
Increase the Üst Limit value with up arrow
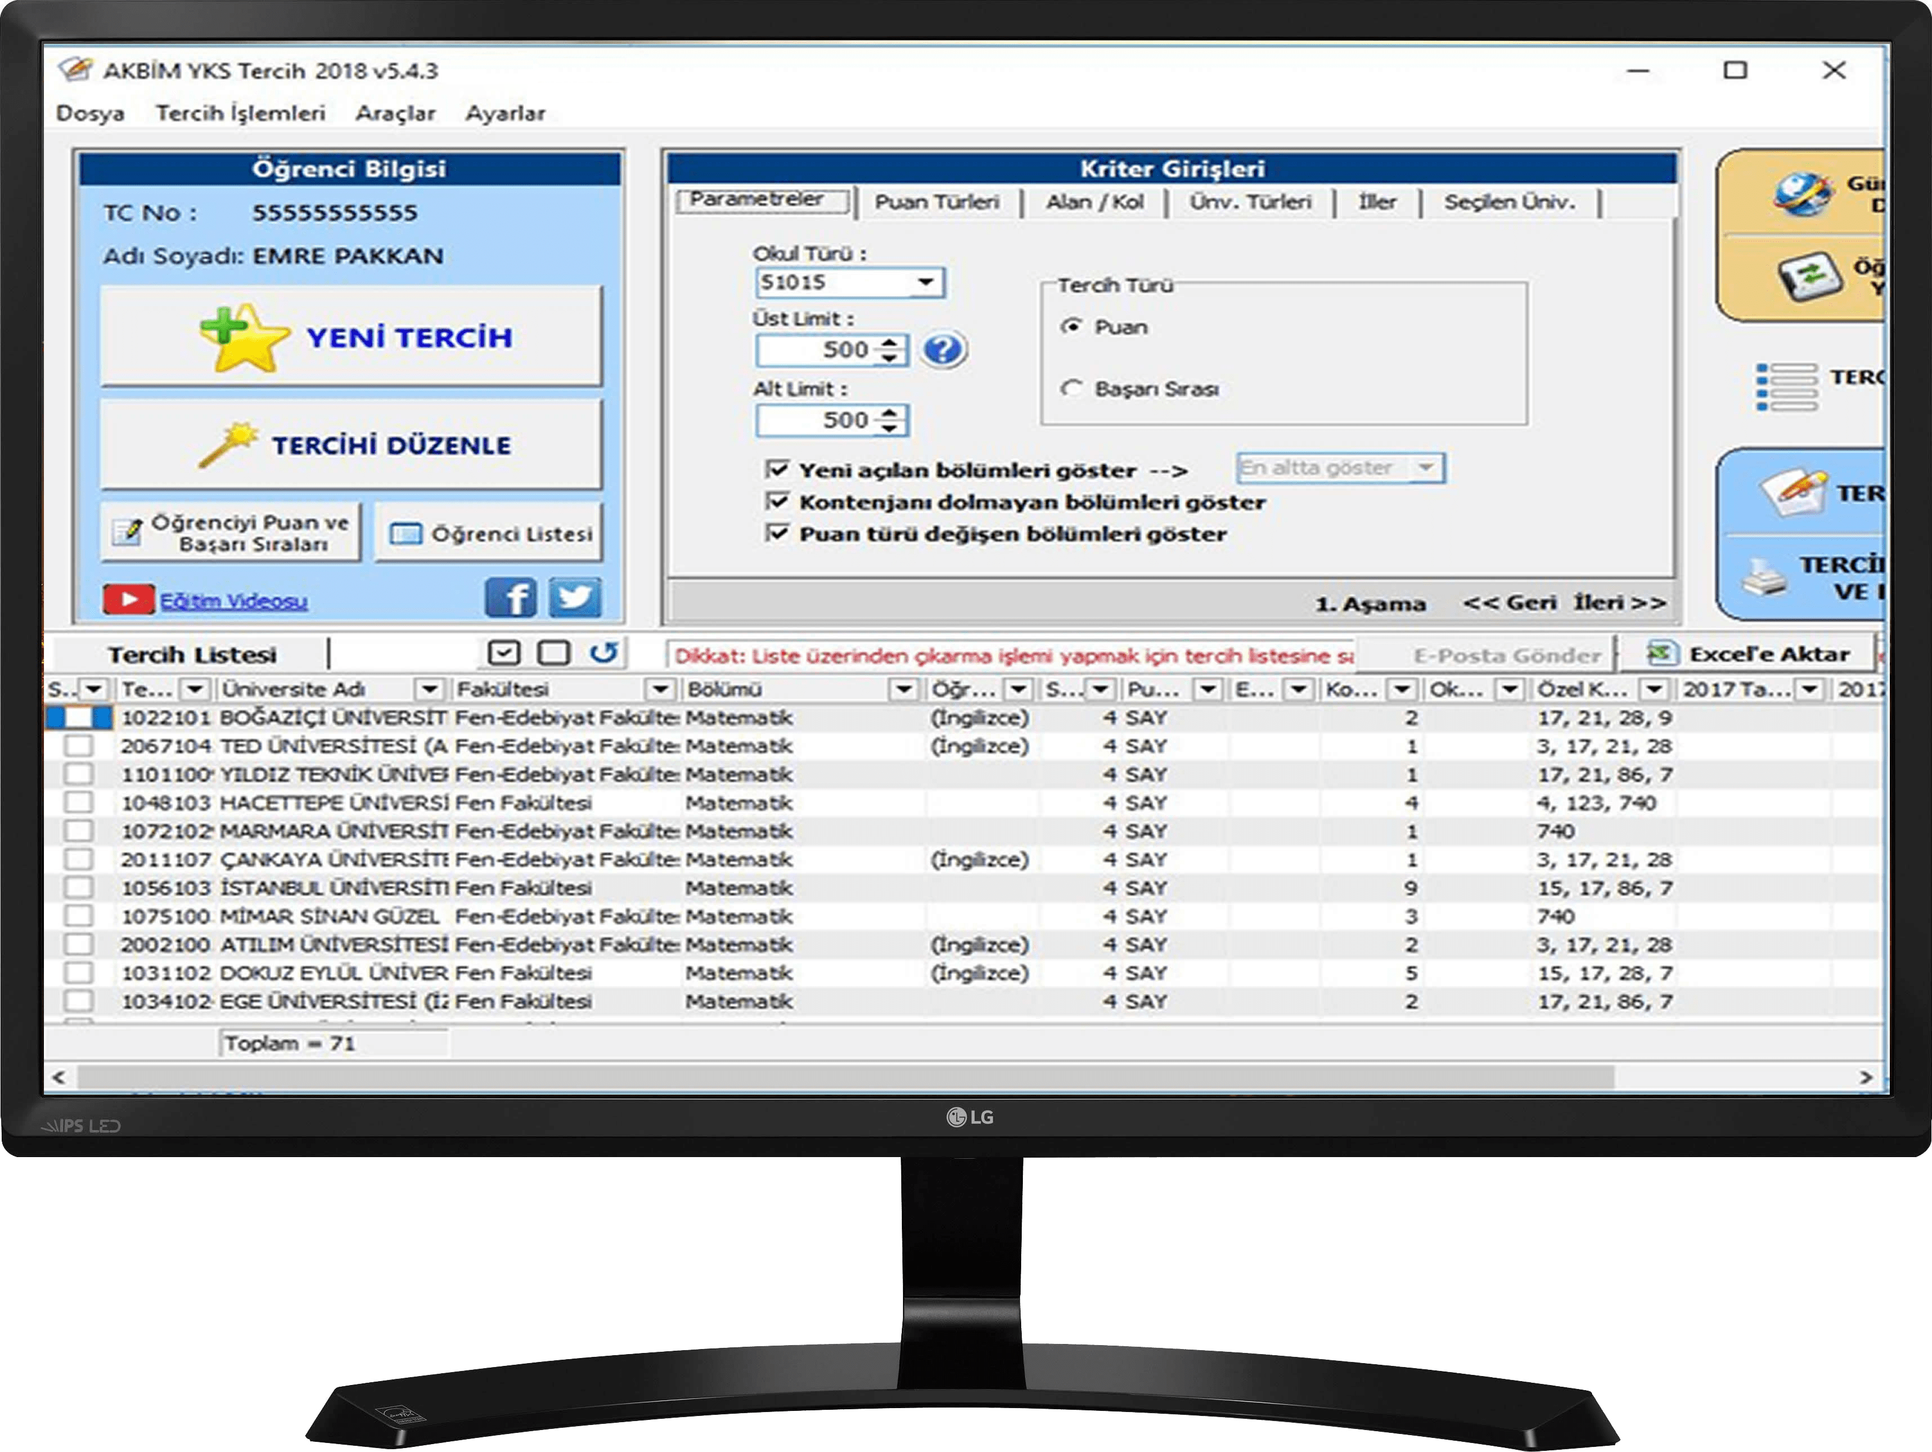point(889,342)
